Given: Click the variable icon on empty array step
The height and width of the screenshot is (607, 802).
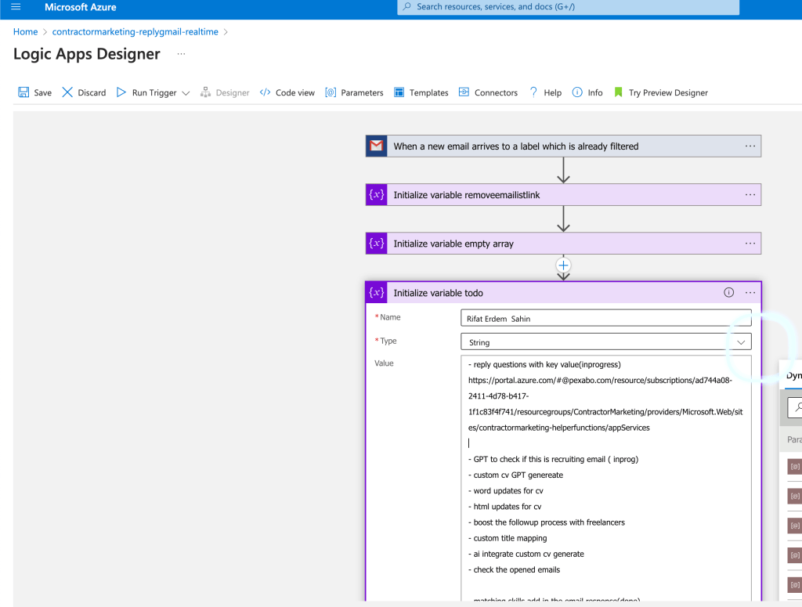Looking at the screenshot, I should [377, 244].
